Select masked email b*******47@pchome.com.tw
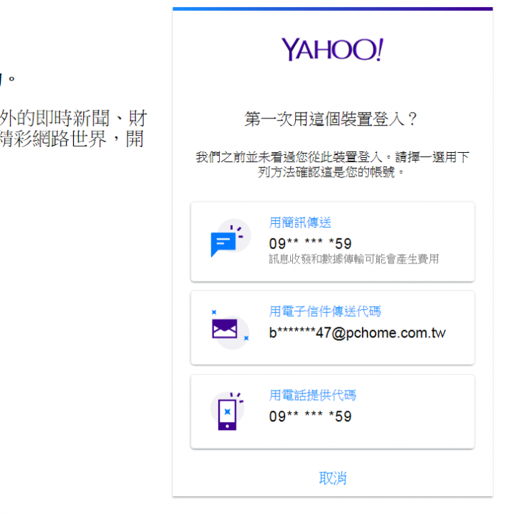Viewport: 517px width, 514px height. 358,333
